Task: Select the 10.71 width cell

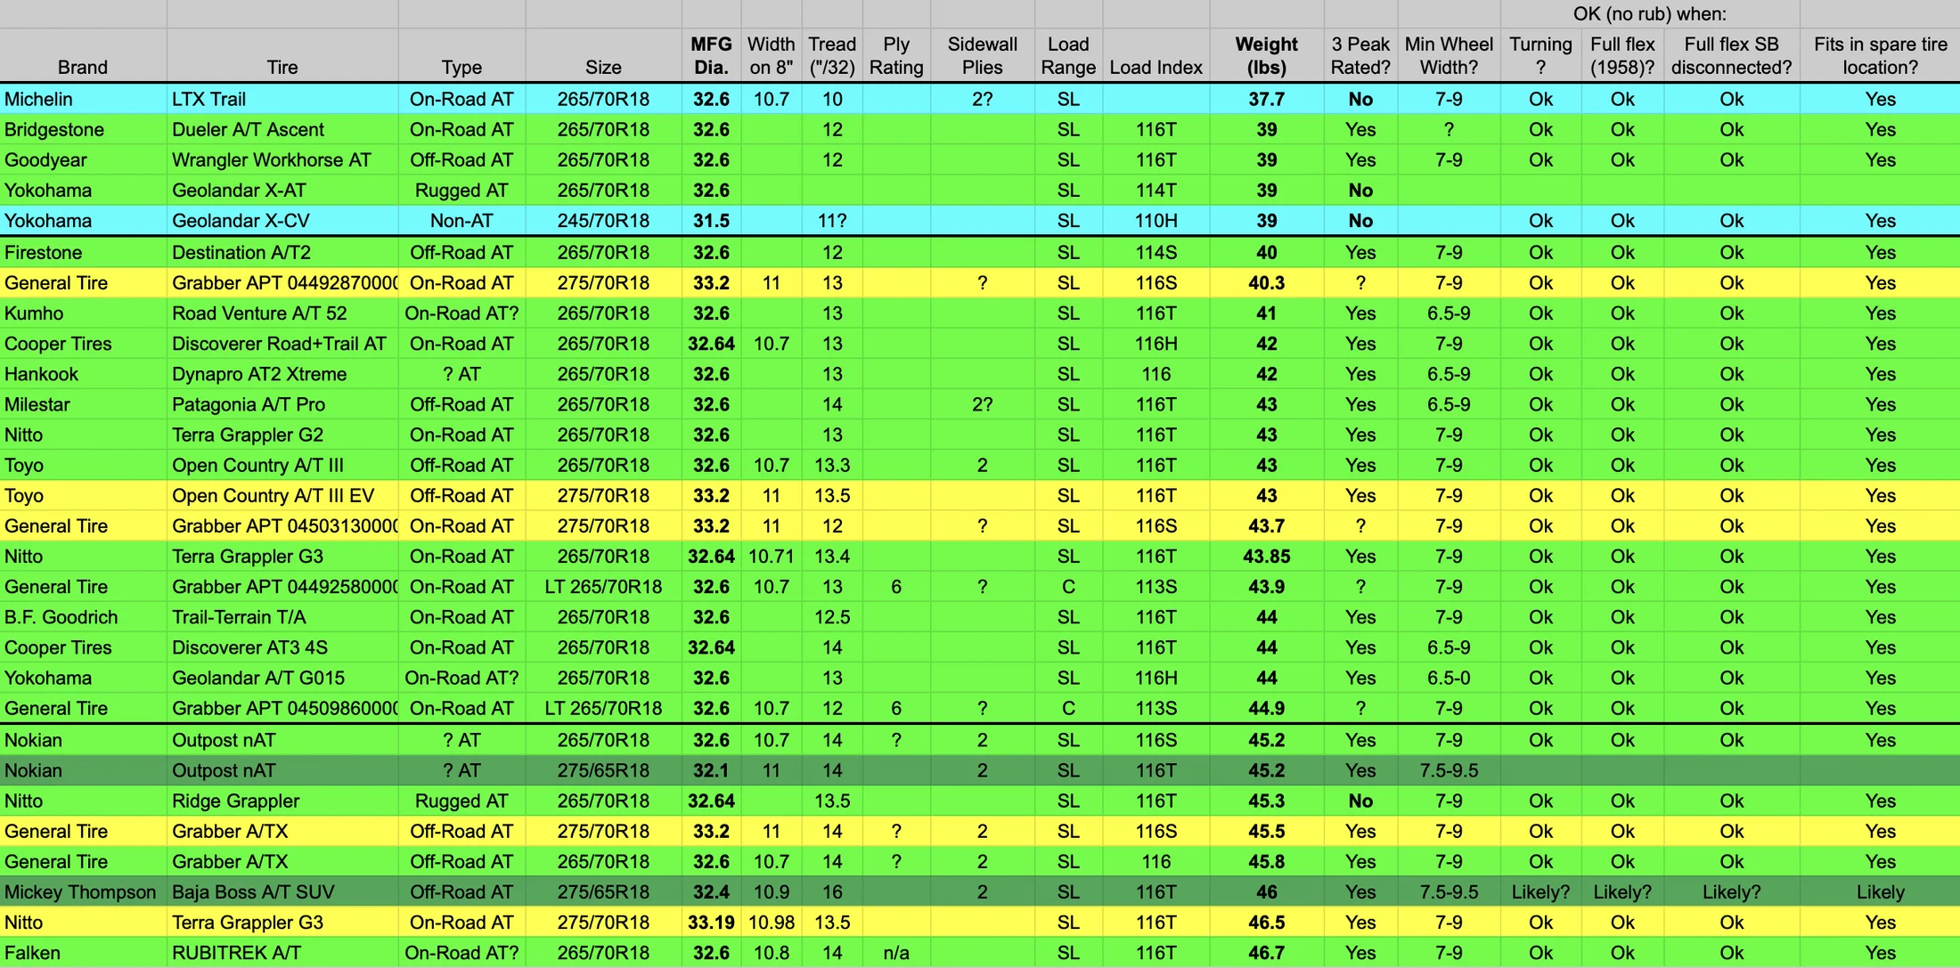Action: click(x=771, y=556)
